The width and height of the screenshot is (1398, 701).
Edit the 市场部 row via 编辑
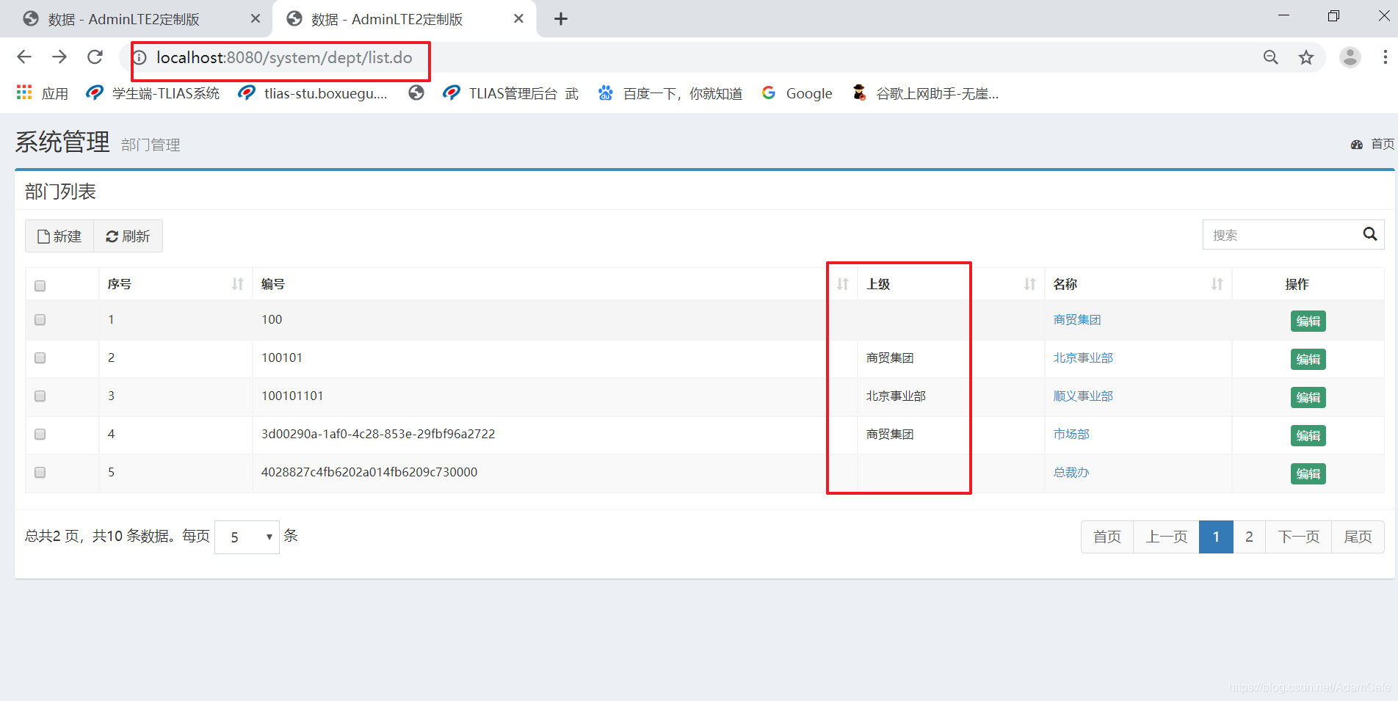1308,435
